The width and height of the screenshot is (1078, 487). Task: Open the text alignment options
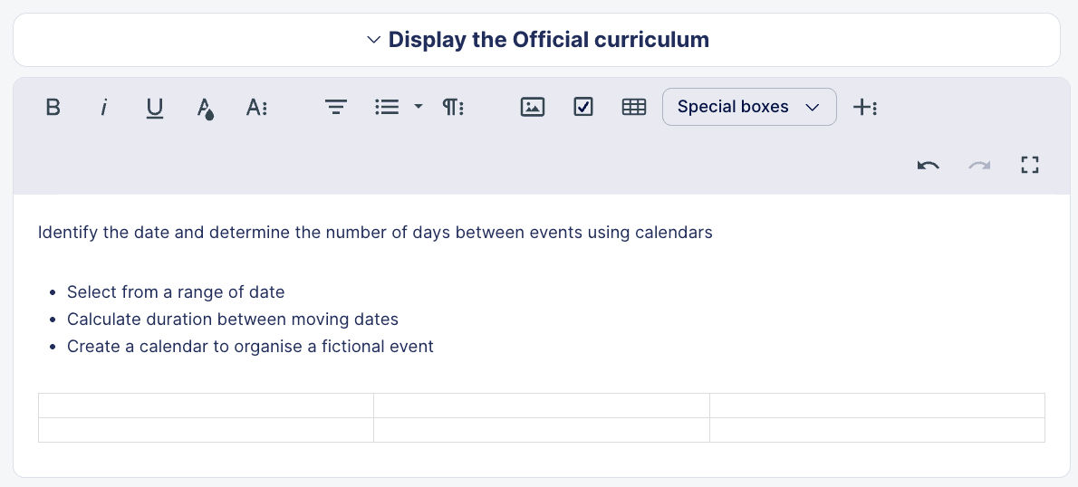coord(336,107)
